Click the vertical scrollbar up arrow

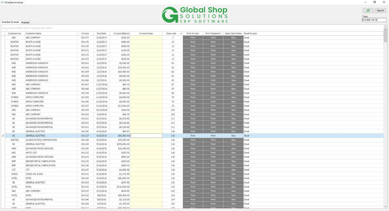pos(385,26)
